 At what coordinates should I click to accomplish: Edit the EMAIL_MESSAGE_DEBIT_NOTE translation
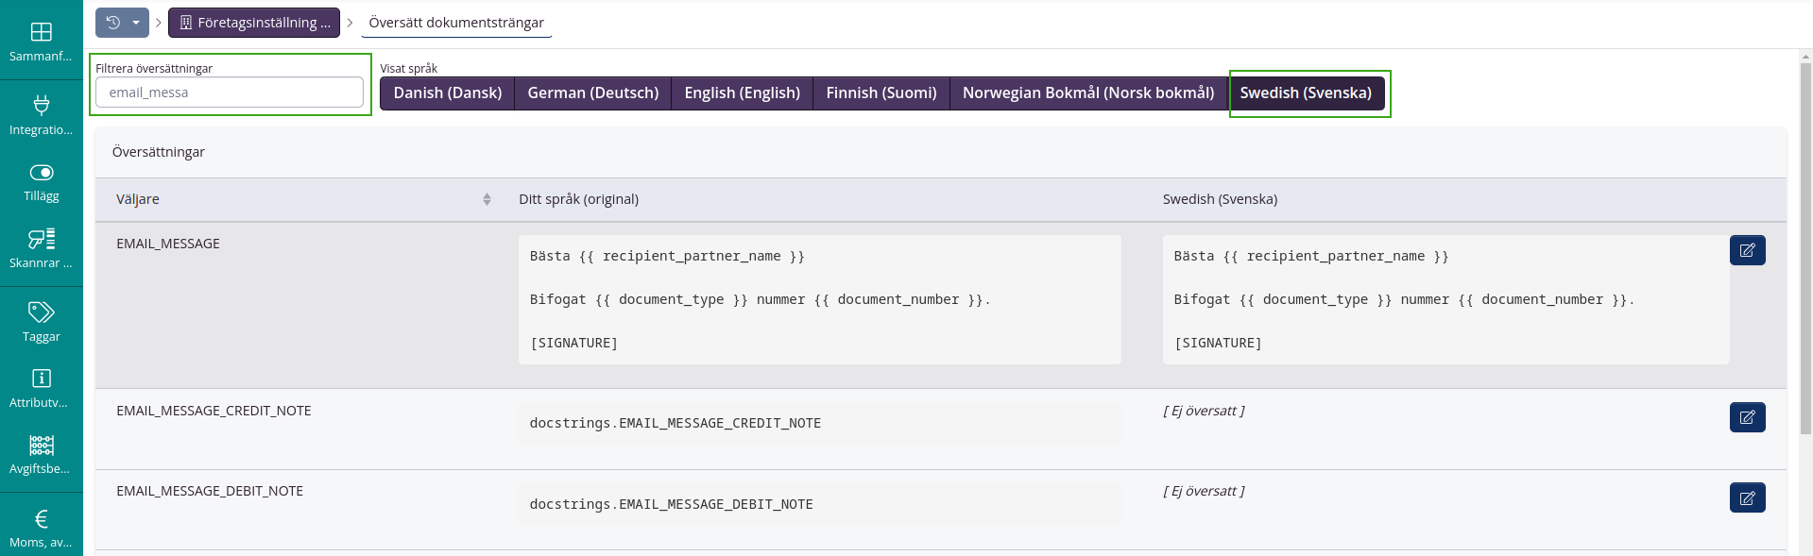click(1747, 497)
